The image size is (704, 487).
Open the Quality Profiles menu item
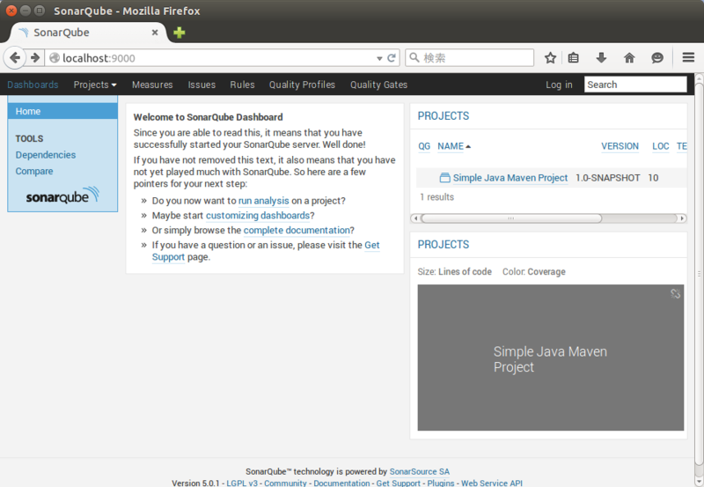tap(302, 85)
